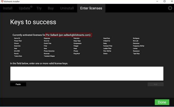The image size is (174, 107).
Task: Maximize the Kilohearts Installer window
Action: (x=165, y=1)
